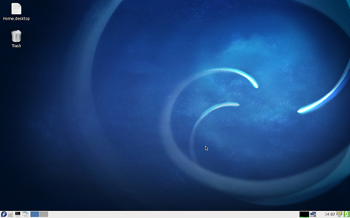Open the terminal launcher in panel

(18, 214)
